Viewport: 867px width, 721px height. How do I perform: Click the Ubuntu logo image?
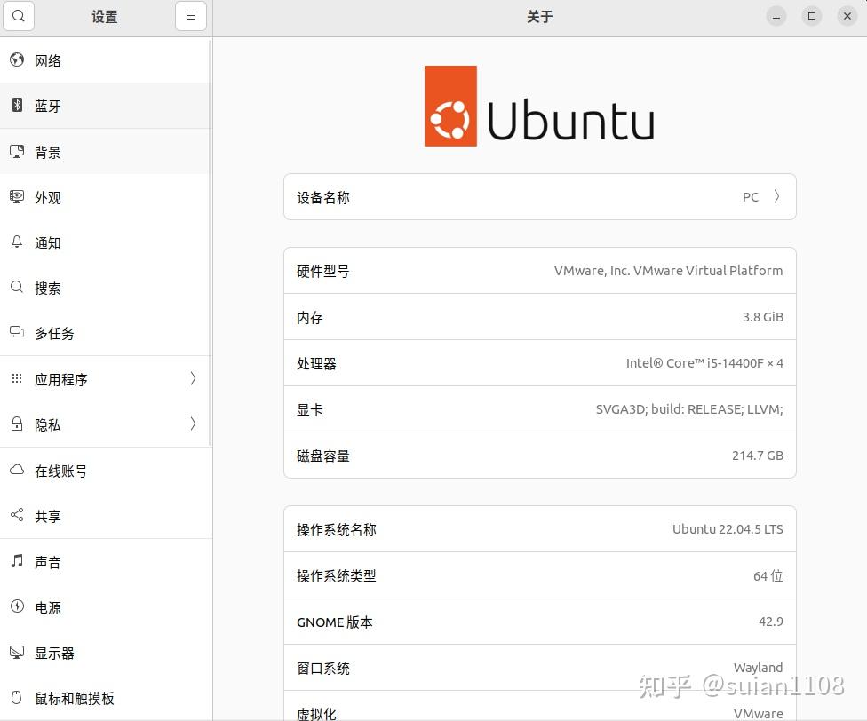[539, 106]
